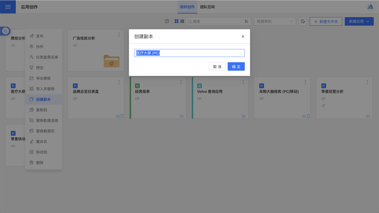The height and width of the screenshot is (213, 379).
Task: Click the 确定 button
Action: point(236,66)
